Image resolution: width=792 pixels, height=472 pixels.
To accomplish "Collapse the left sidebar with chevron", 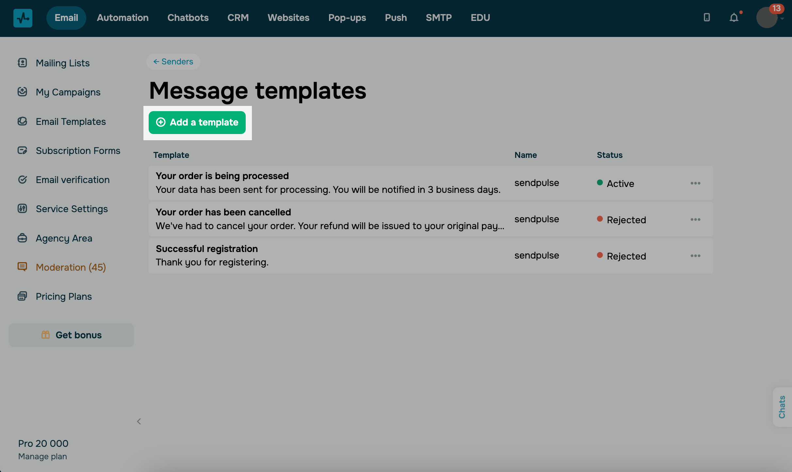I will (x=139, y=421).
